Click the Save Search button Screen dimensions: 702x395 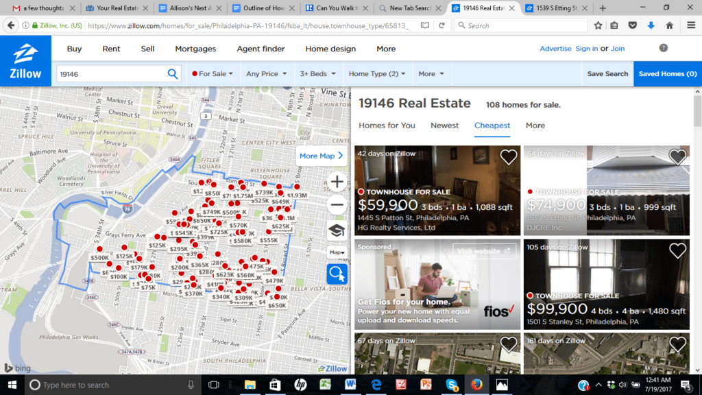tap(607, 74)
